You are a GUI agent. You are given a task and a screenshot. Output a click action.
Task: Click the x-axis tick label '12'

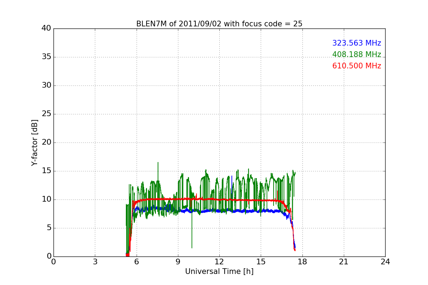pyautogui.click(x=219, y=261)
